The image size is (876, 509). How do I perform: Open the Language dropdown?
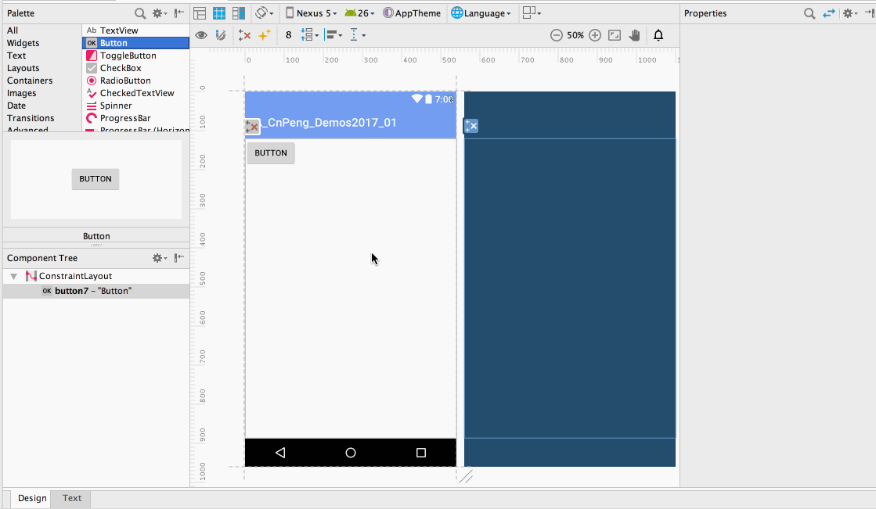[x=481, y=13]
